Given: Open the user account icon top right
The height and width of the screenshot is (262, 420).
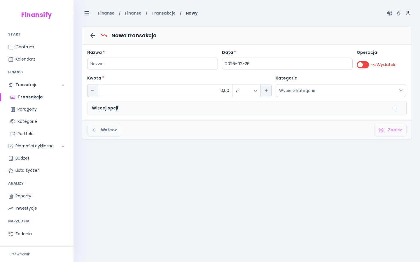Looking at the screenshot, I should click(408, 13).
